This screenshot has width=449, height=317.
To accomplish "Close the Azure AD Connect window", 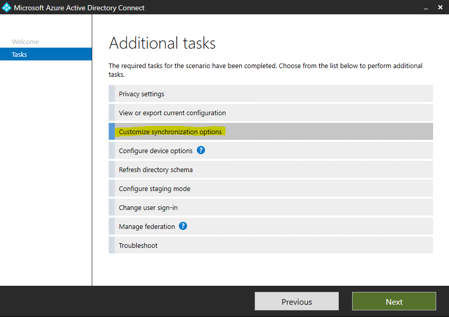I will click(440, 7).
